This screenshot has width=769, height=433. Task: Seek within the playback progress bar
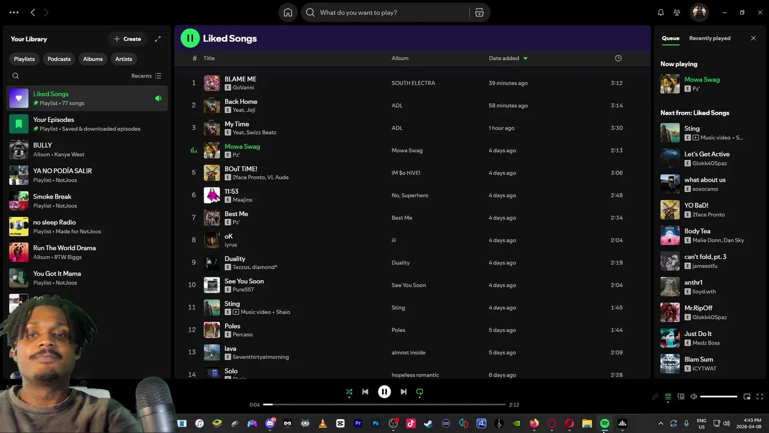click(384, 405)
